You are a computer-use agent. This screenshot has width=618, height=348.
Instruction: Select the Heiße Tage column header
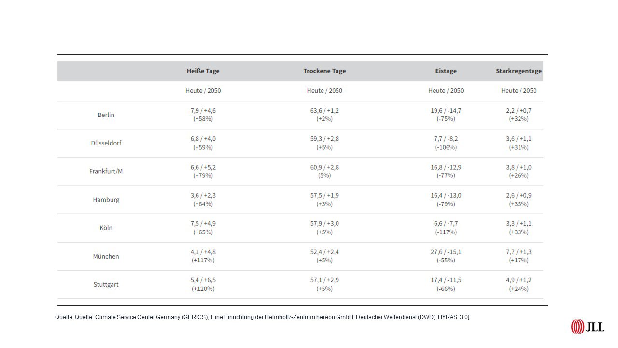click(203, 71)
